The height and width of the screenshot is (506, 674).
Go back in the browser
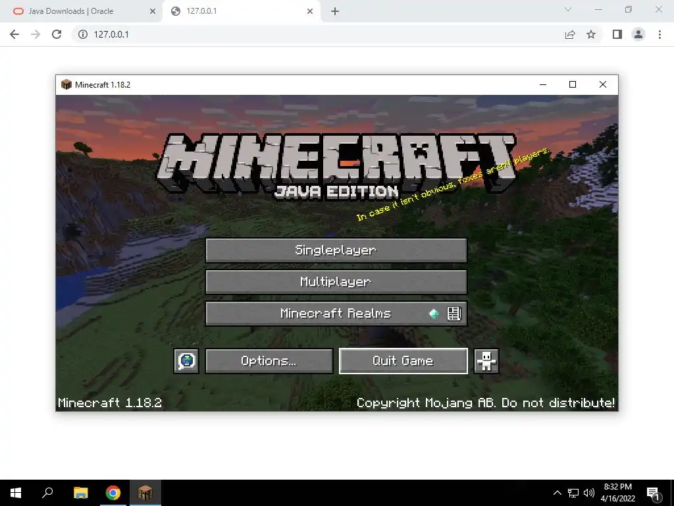14,34
